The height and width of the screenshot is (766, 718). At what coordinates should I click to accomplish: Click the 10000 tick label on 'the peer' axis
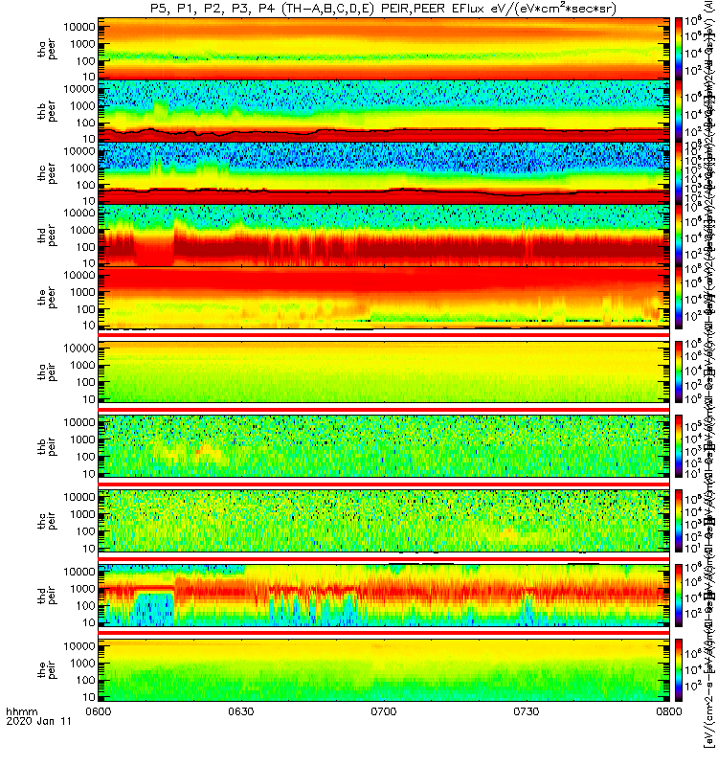pyautogui.click(x=79, y=275)
